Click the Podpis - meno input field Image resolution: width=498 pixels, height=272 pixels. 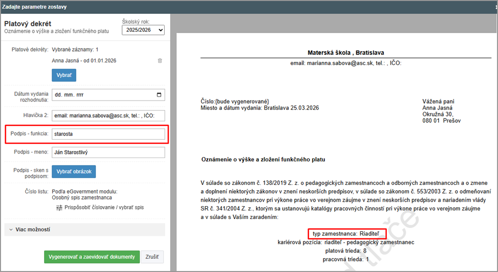click(108, 153)
